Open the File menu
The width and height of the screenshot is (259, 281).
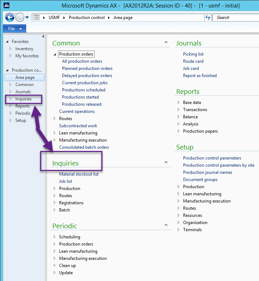point(15,29)
